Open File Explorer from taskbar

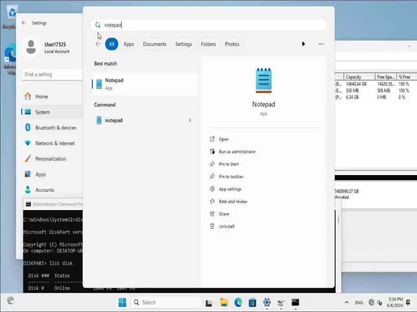(x=224, y=302)
